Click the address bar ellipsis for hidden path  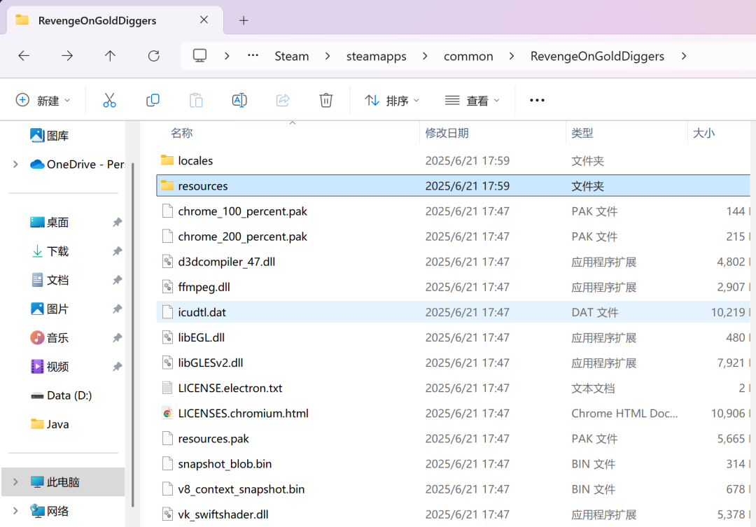(253, 55)
